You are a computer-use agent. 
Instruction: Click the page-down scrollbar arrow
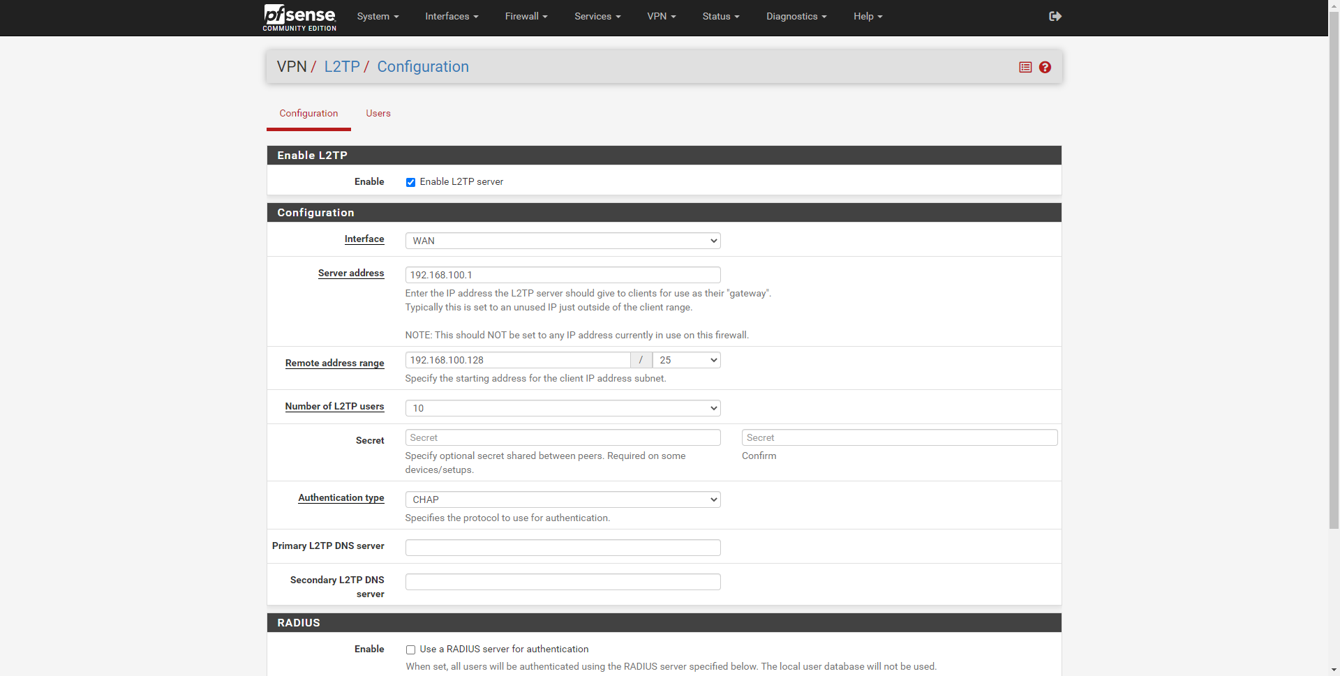1334,670
